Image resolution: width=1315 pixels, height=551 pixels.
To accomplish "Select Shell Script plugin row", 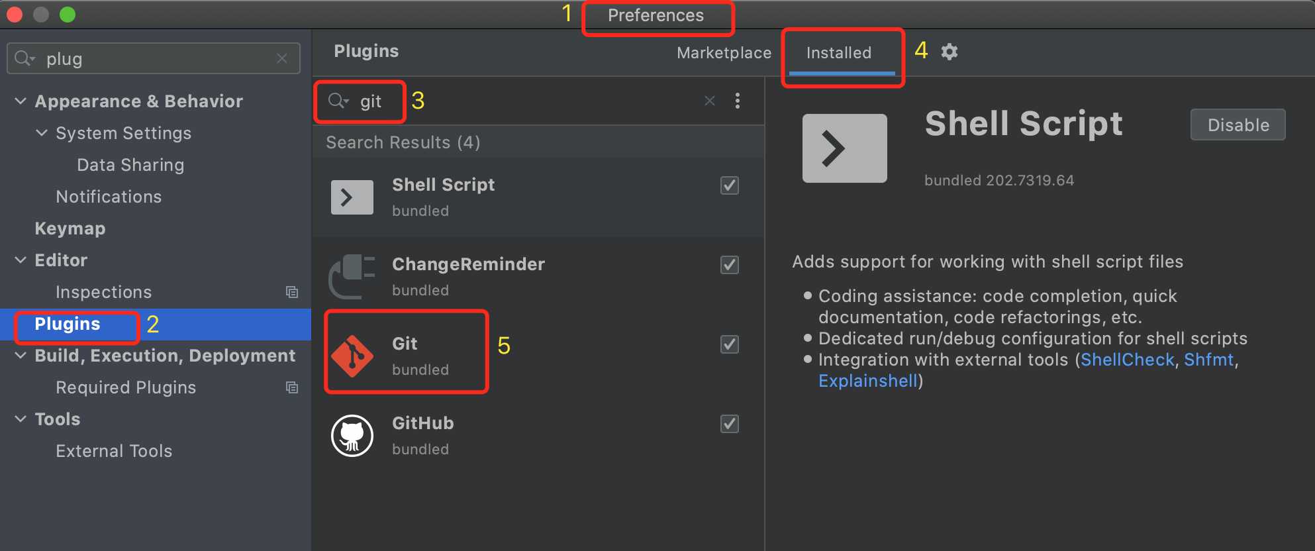I will click(538, 197).
